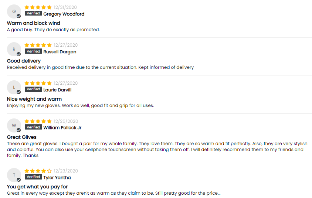Click the Verified badge beside Tyler Yantha
312x198 pixels.
point(33,177)
